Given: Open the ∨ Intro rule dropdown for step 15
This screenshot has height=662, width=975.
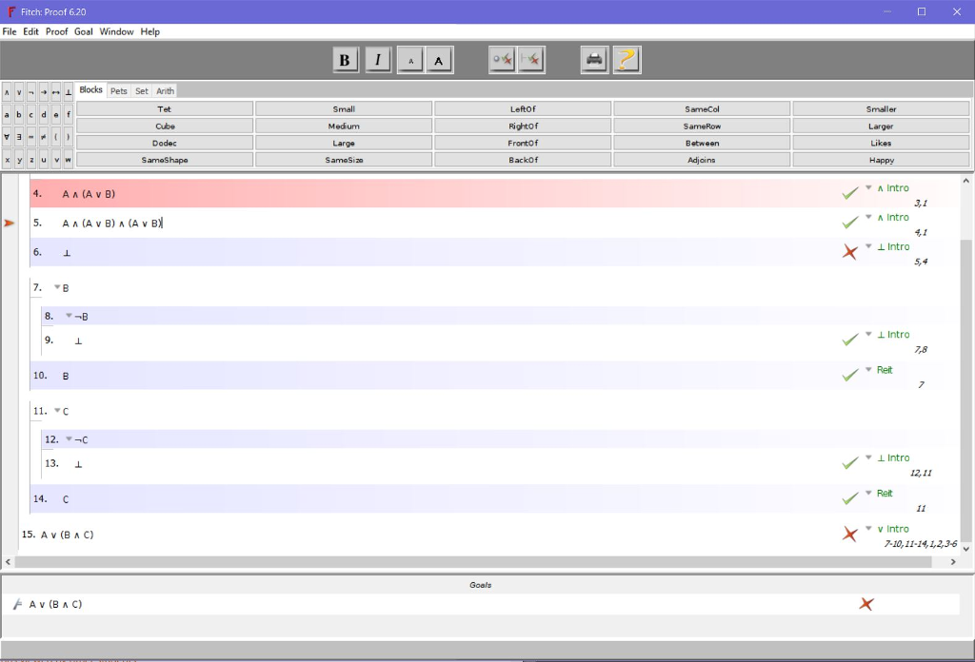Looking at the screenshot, I should [868, 529].
